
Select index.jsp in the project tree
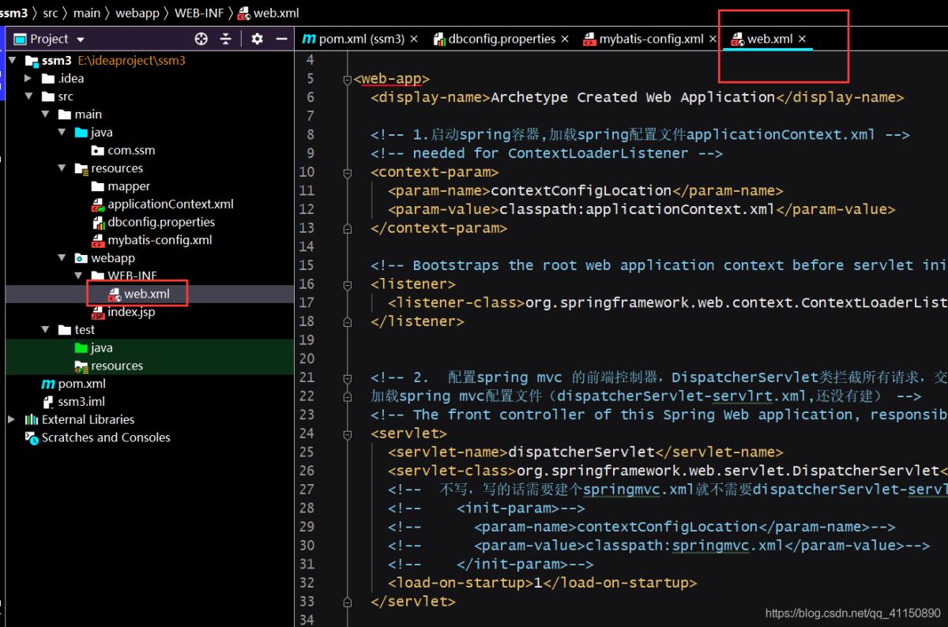(131, 312)
